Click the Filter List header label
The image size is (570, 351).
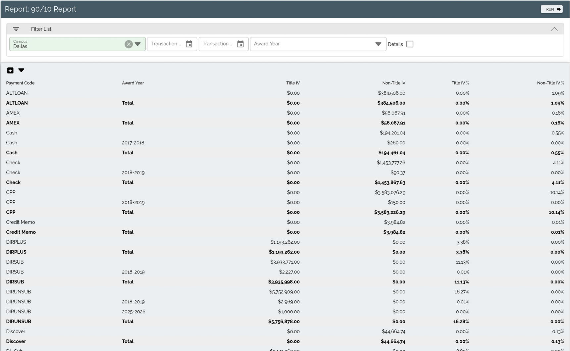41,29
